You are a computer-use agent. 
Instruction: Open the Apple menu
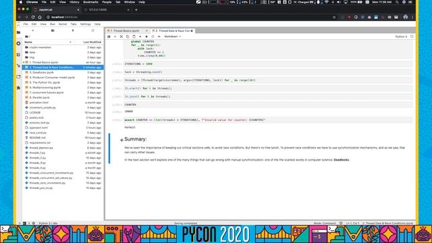[21, 2]
